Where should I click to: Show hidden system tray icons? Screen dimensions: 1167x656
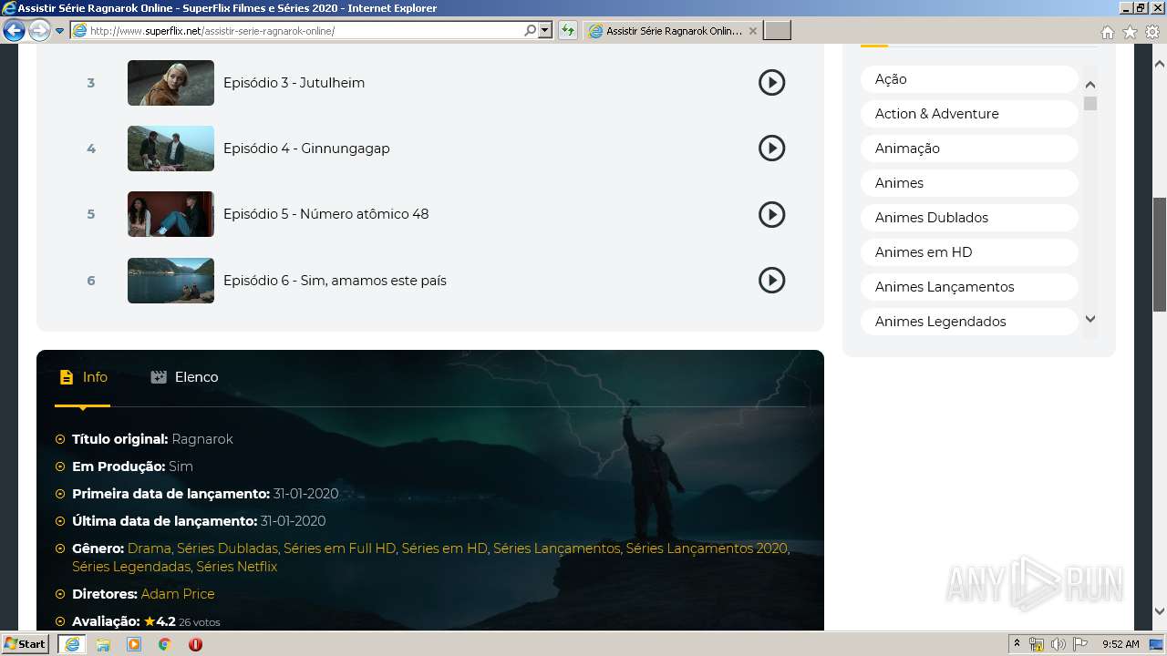point(1017,644)
